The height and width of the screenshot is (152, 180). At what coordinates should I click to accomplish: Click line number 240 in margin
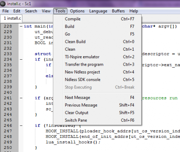[8, 92]
